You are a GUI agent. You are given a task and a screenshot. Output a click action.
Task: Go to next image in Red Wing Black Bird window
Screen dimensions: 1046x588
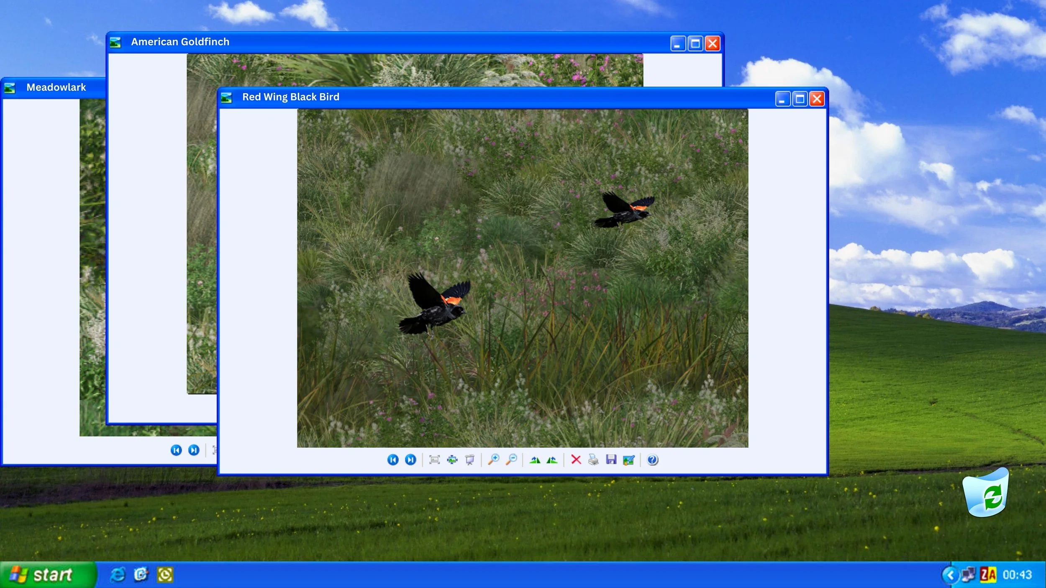[x=410, y=460]
